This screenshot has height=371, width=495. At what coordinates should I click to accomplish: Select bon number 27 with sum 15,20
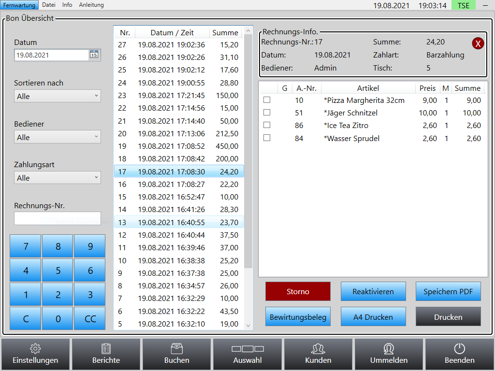coord(179,45)
